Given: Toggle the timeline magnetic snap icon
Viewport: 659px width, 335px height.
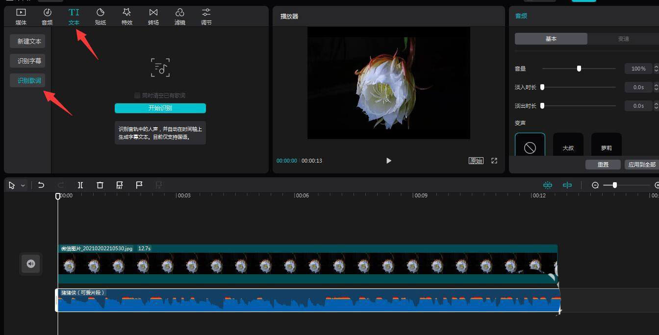Looking at the screenshot, I should (x=548, y=185).
